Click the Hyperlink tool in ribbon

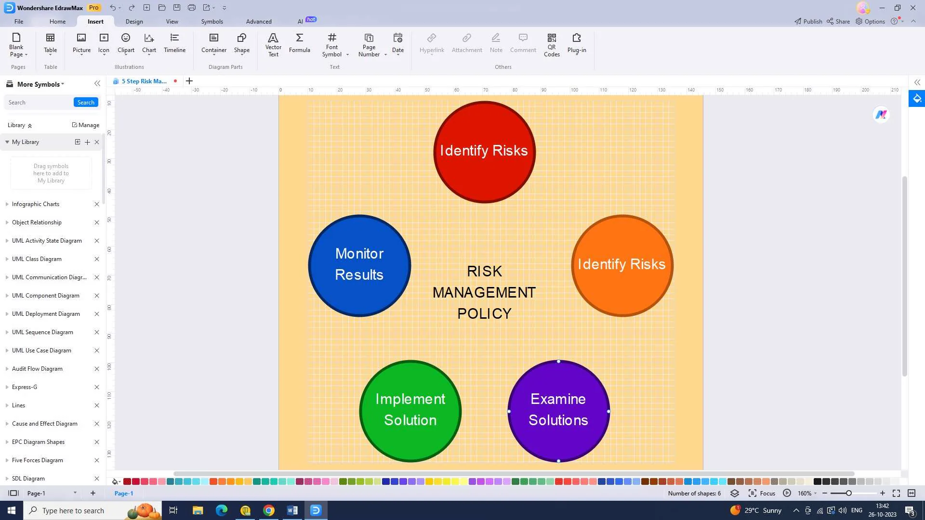click(x=432, y=42)
